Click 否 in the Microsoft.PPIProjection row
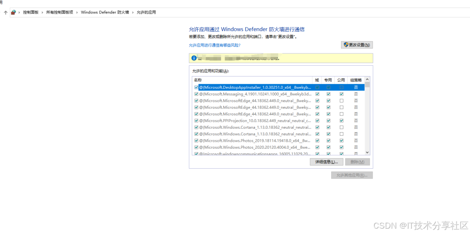The width and height of the screenshot is (470, 233). click(356, 121)
